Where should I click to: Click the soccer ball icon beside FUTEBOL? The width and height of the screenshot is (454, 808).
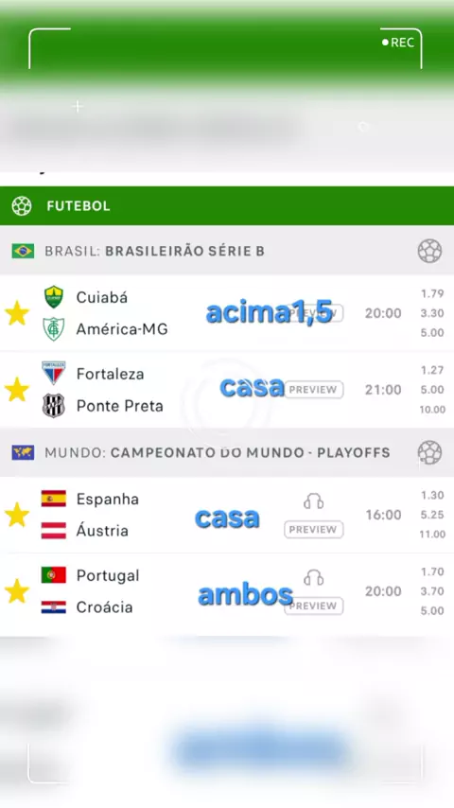22,205
